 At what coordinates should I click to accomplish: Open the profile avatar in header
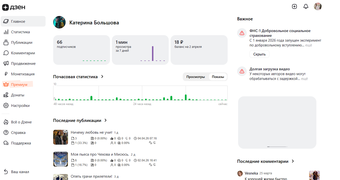[318, 7]
